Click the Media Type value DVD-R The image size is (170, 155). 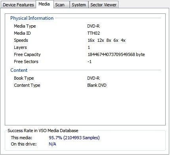(94, 26)
